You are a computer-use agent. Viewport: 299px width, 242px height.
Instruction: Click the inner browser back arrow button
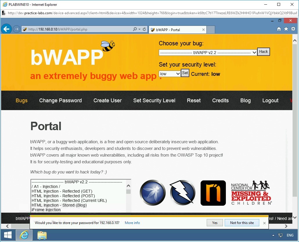6,29
